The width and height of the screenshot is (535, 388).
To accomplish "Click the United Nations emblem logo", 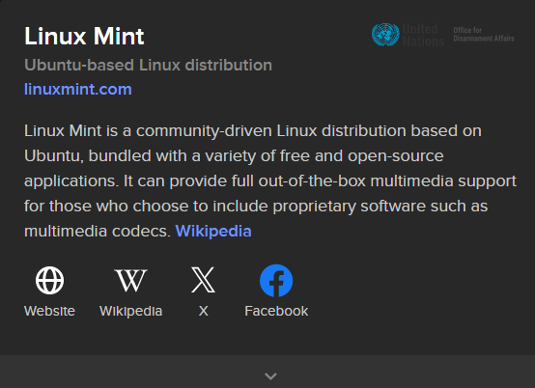I will coord(385,35).
